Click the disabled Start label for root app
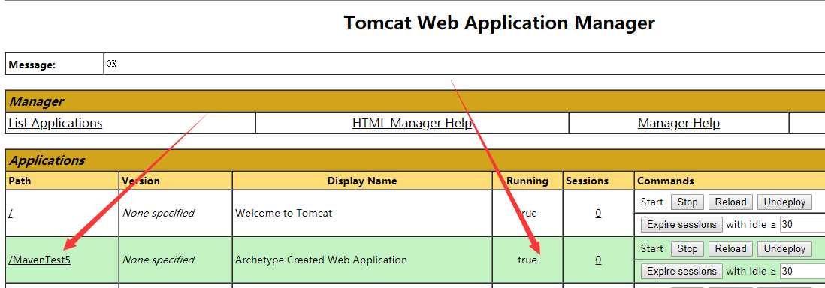Image resolution: width=825 pixels, height=288 pixels. point(652,202)
